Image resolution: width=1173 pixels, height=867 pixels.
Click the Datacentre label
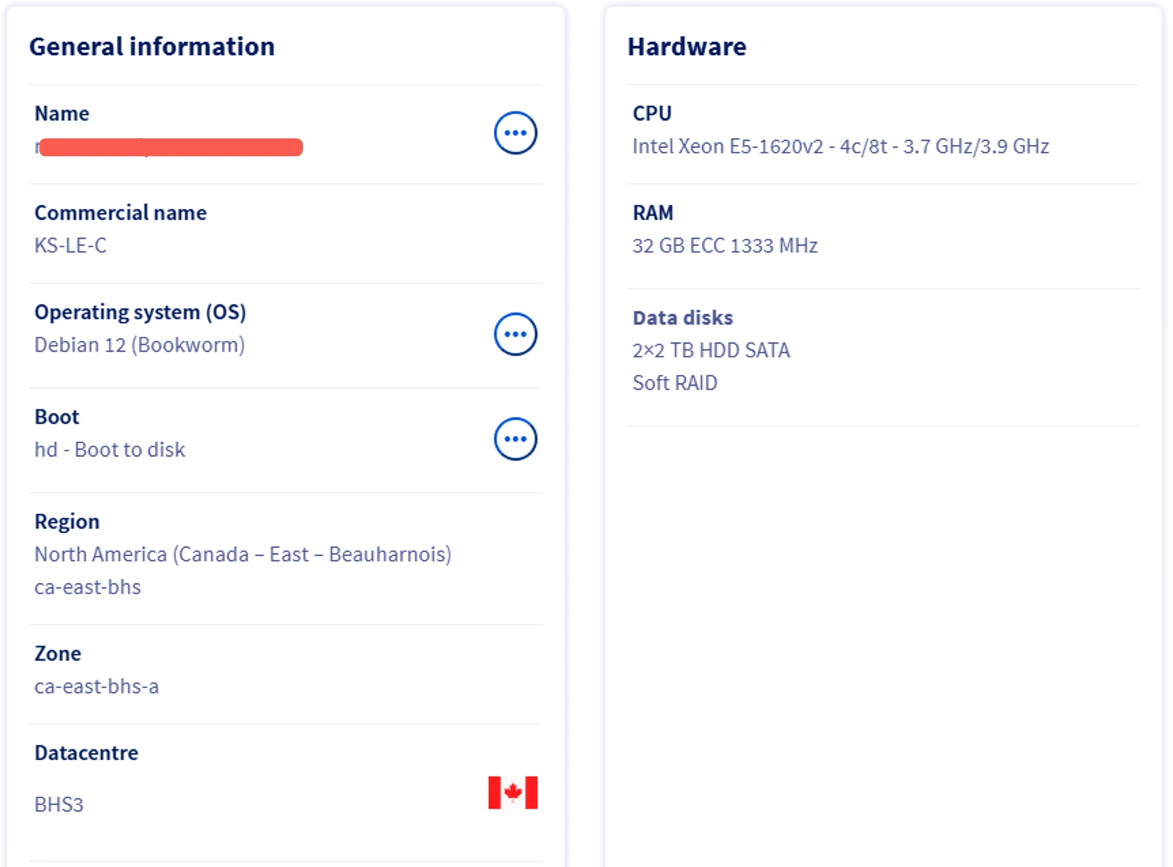(x=86, y=753)
